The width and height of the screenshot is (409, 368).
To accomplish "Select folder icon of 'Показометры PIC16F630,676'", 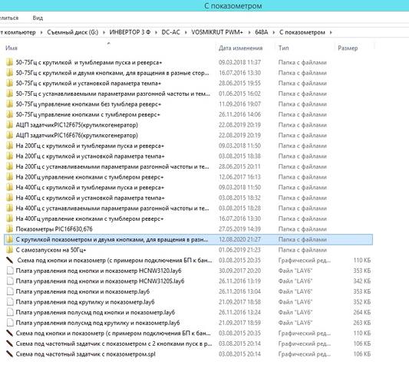I will (x=10, y=228).
